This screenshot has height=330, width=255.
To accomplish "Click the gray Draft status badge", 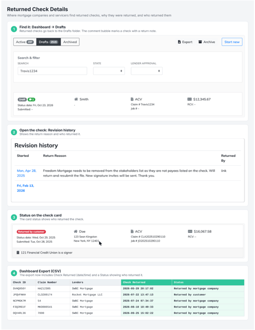I will pos(22,100).
